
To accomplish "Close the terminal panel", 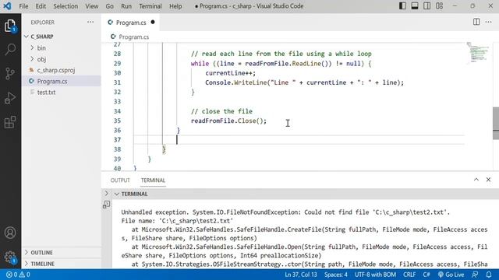I will tap(488, 180).
